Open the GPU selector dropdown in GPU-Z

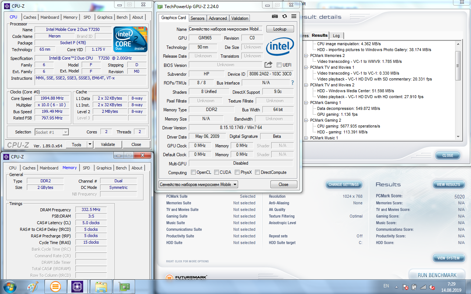(x=198, y=184)
